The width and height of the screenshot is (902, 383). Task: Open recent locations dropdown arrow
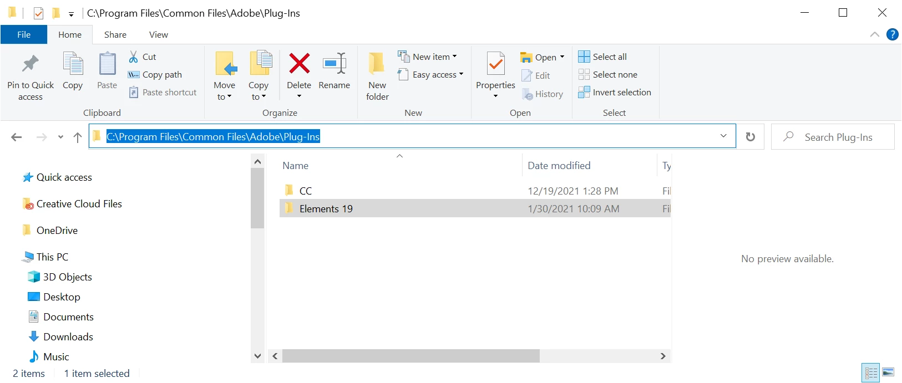(60, 137)
